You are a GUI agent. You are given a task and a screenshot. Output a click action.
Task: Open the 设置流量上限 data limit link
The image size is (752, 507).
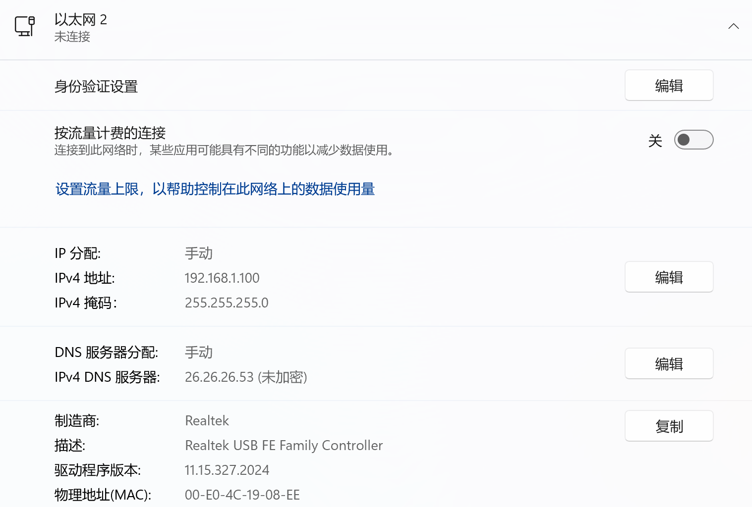click(x=215, y=189)
